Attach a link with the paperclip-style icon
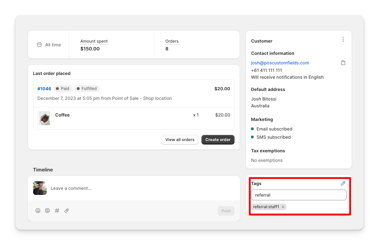379x245 pixels. [67, 211]
